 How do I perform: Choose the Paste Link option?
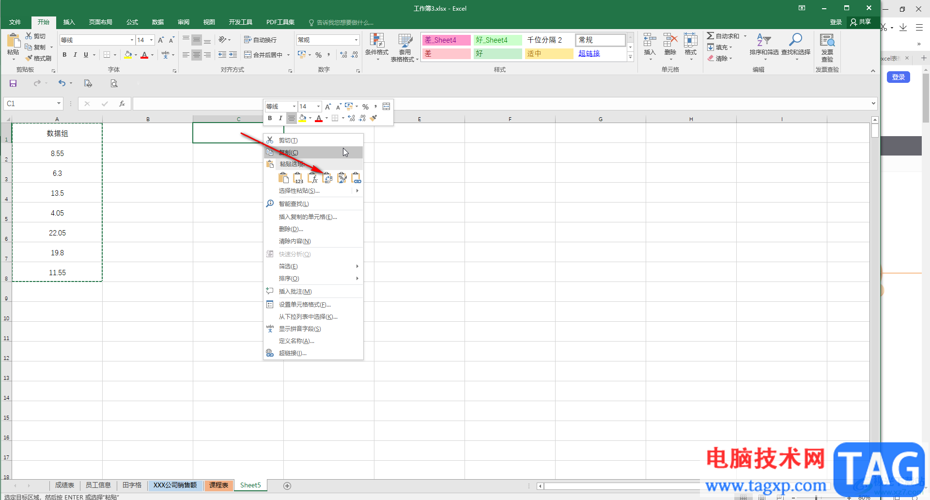(x=356, y=178)
